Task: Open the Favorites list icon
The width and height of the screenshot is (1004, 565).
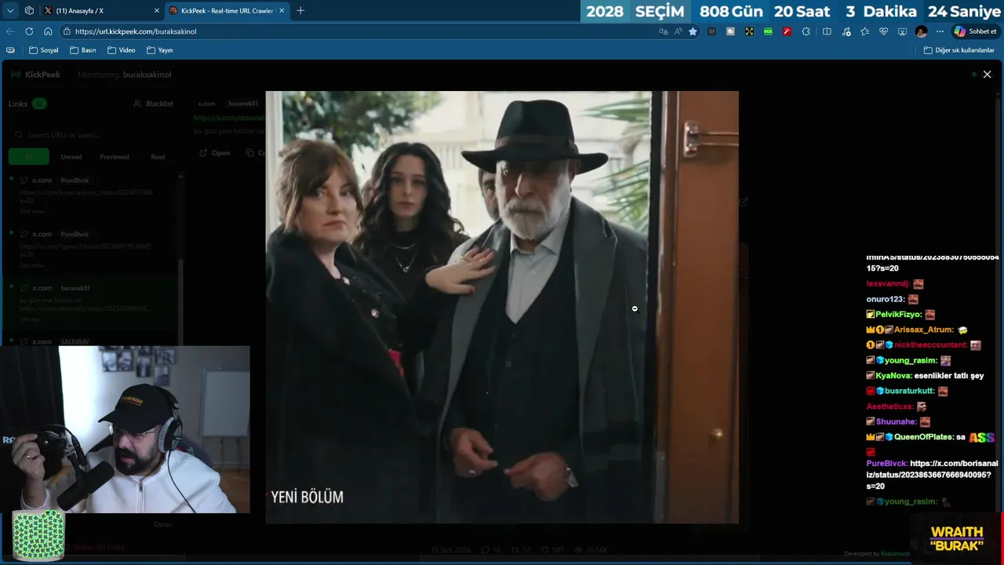Action: tap(864, 31)
